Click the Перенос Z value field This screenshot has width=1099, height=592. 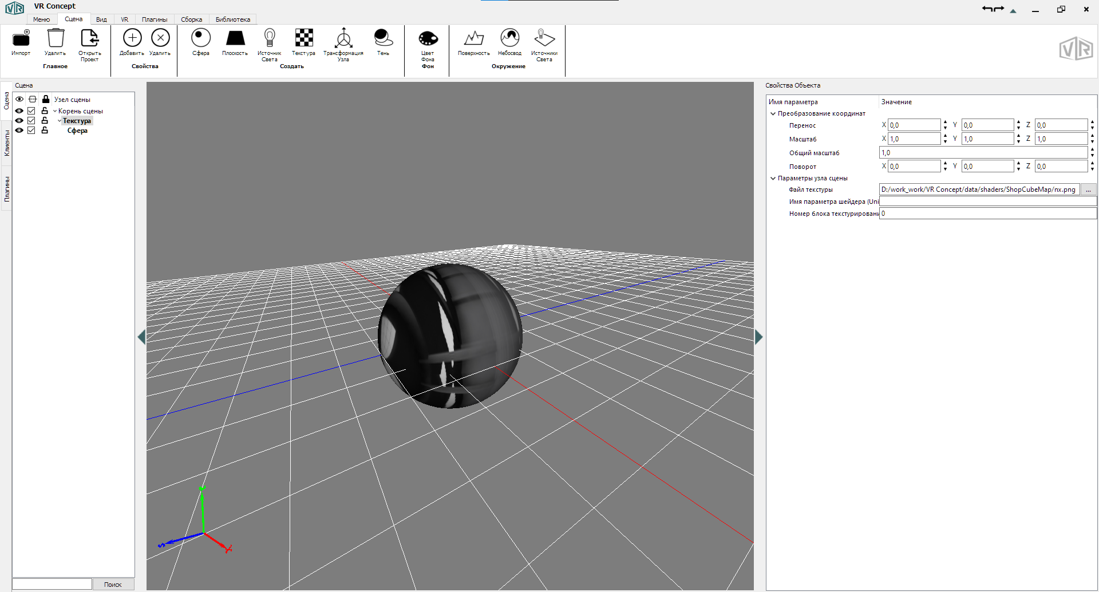click(1061, 125)
